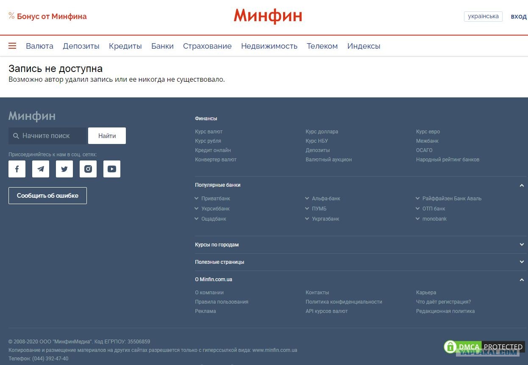Open the Межбанк link
Screen dimensions: 528x365
pos(427,141)
